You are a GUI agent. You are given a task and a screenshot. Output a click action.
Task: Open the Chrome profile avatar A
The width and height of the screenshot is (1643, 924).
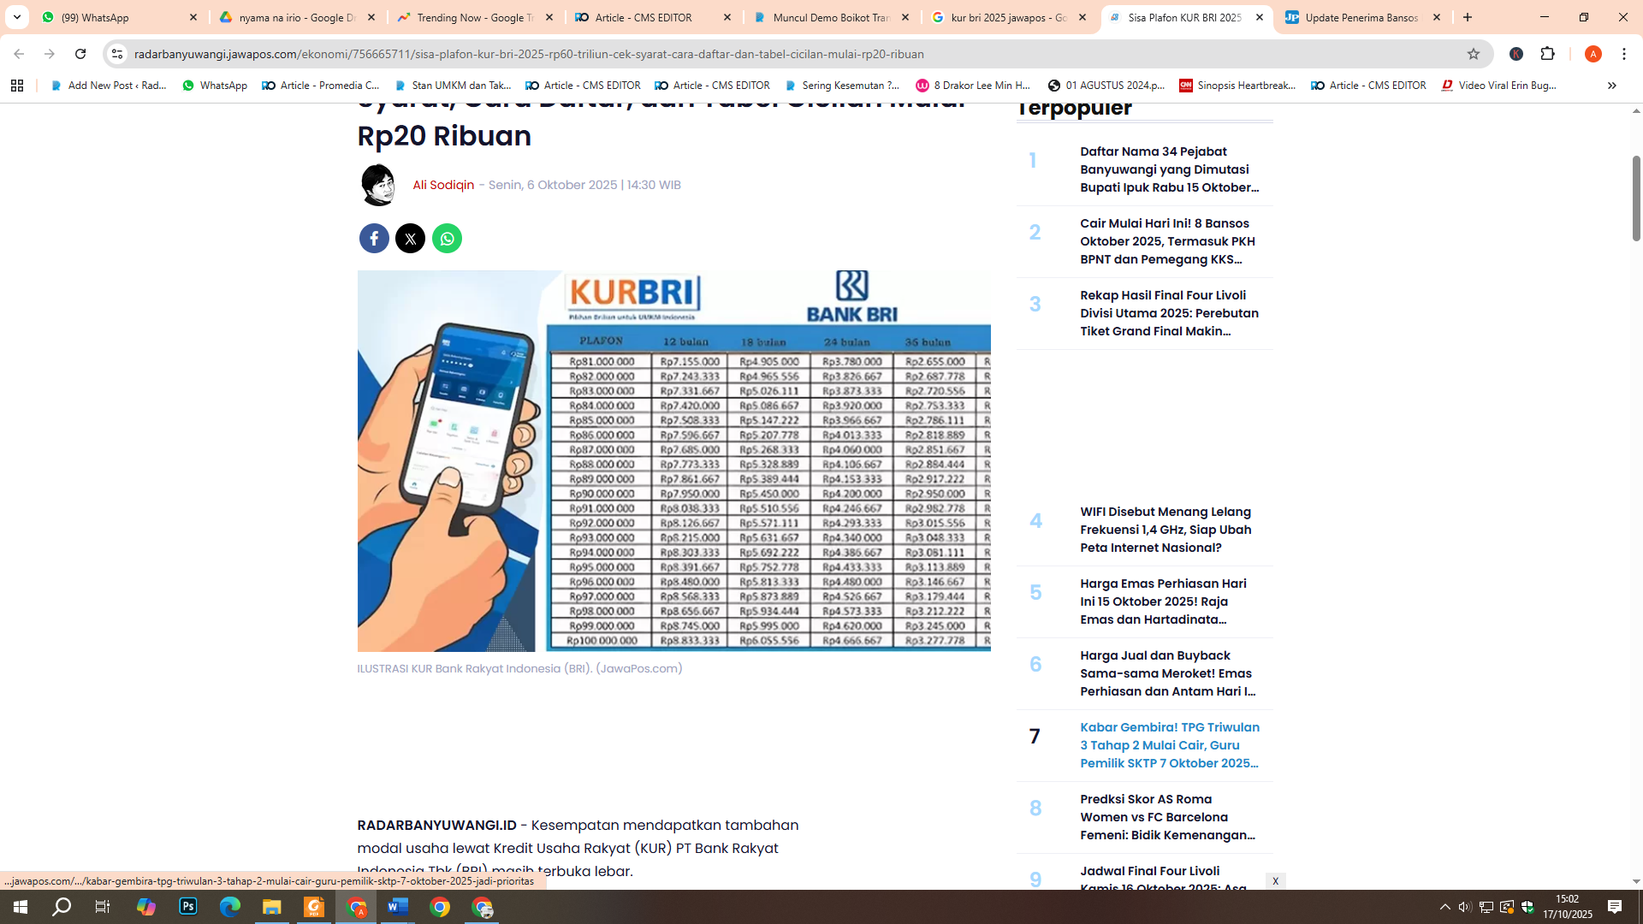click(x=1593, y=54)
